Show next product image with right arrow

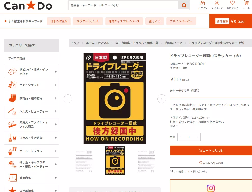(162, 99)
